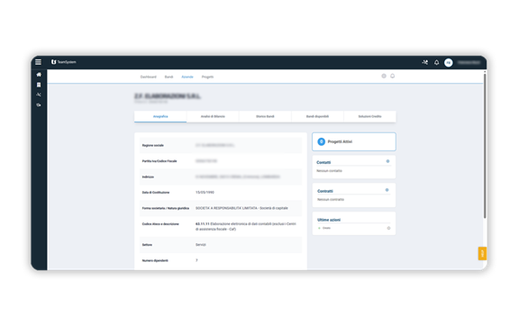Open the user avatar in the header
The image size is (519, 326).
(x=449, y=62)
